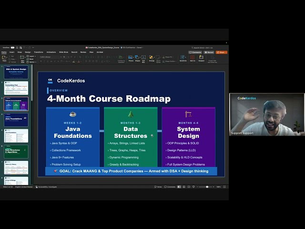
Task: Select the Java Foundations title slide thumbnail
Action: tap(16, 120)
